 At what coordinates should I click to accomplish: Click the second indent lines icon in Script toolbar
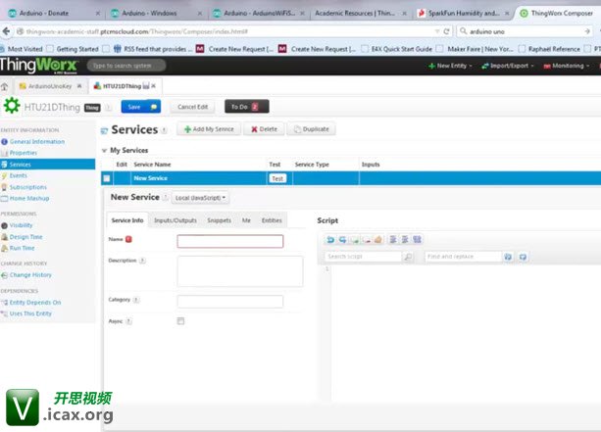pyautogui.click(x=405, y=240)
